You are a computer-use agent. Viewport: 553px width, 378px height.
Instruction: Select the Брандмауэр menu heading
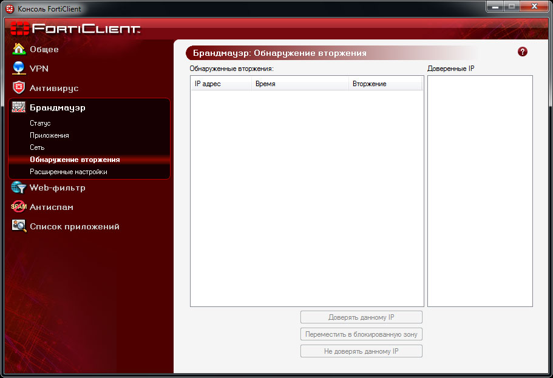58,107
